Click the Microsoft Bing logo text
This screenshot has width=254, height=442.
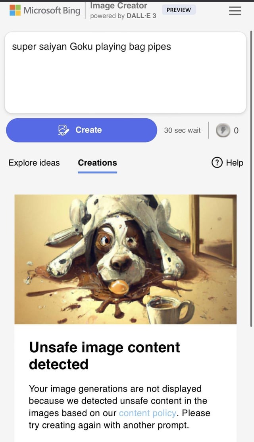[52, 10]
